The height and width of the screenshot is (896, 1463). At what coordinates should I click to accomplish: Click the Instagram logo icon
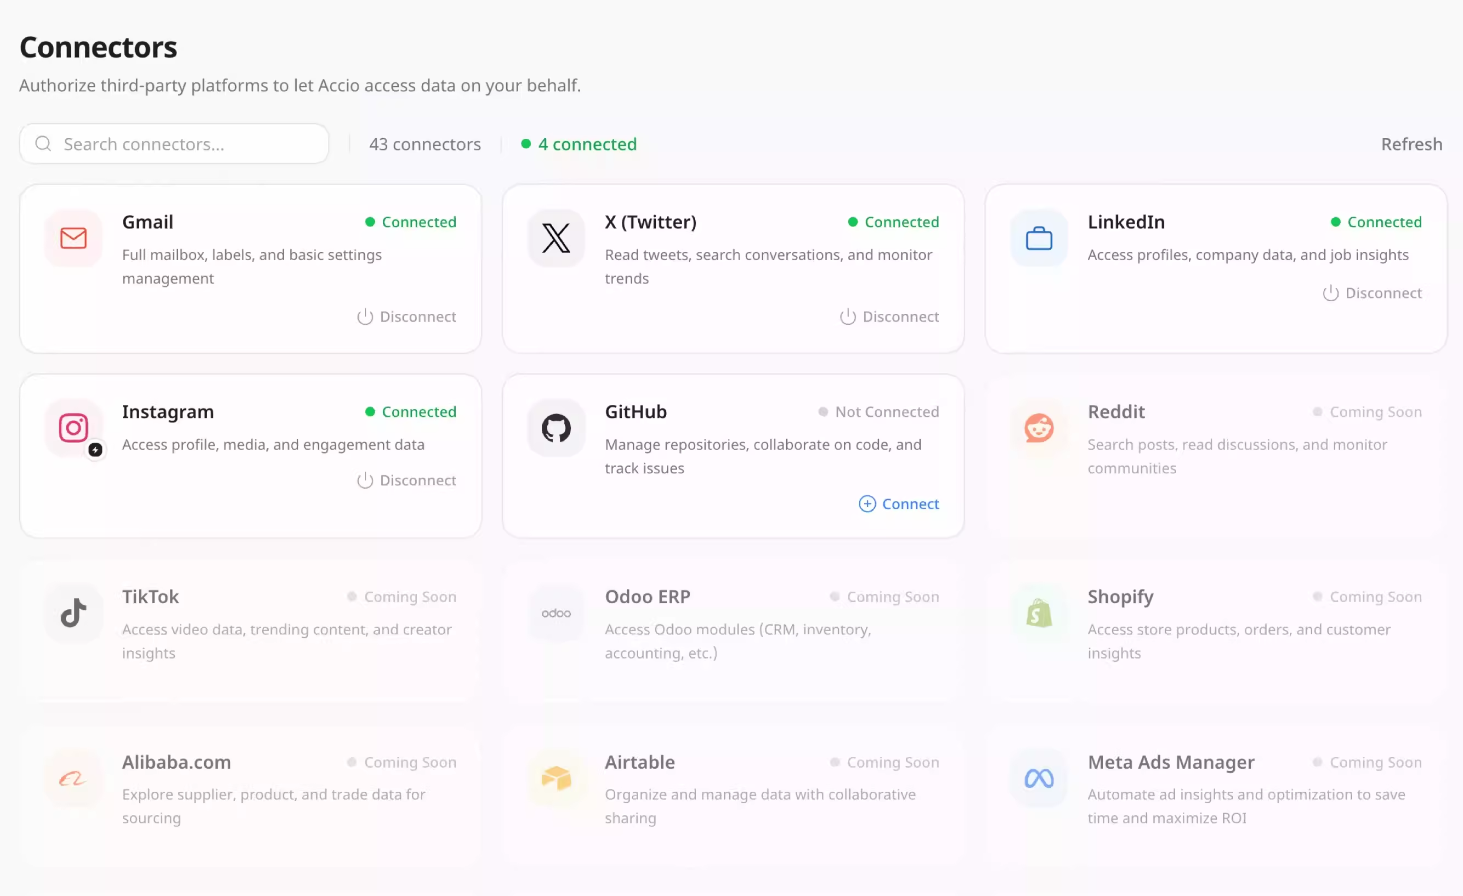(73, 428)
